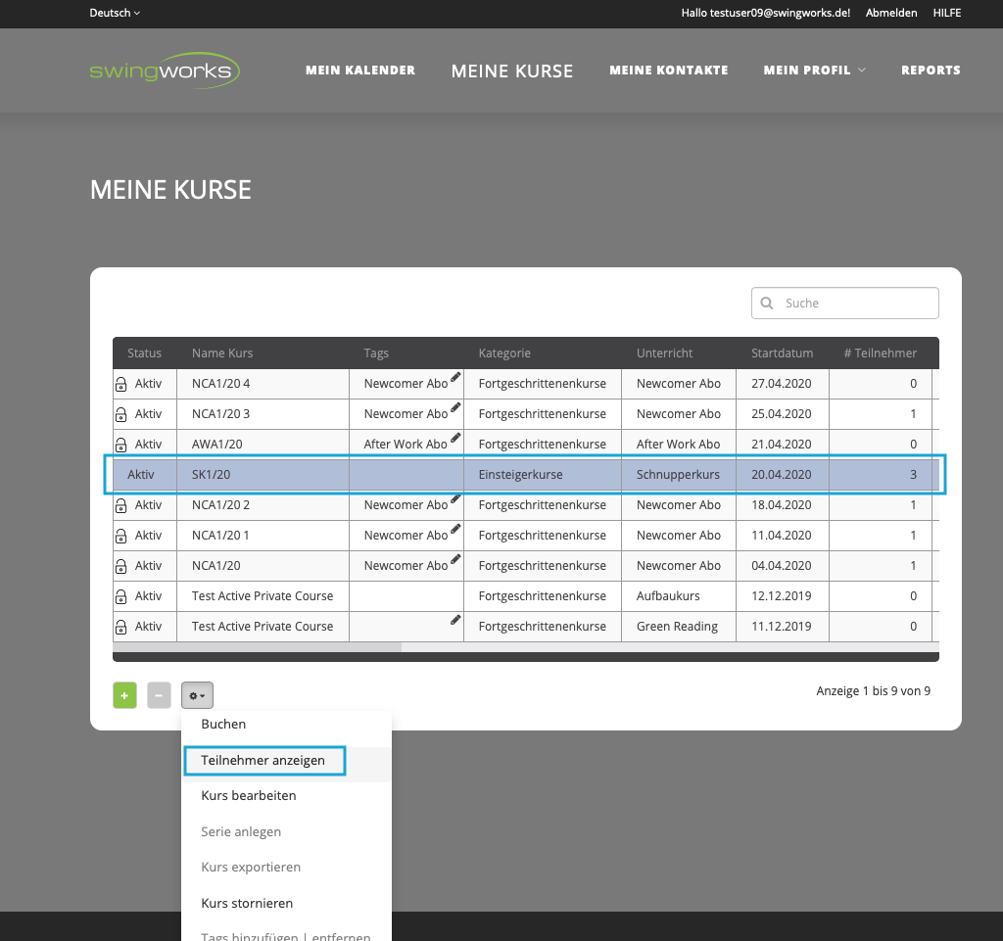
Task: Click the pencil icon in NCA1/20 3 tags cell
Action: (455, 407)
